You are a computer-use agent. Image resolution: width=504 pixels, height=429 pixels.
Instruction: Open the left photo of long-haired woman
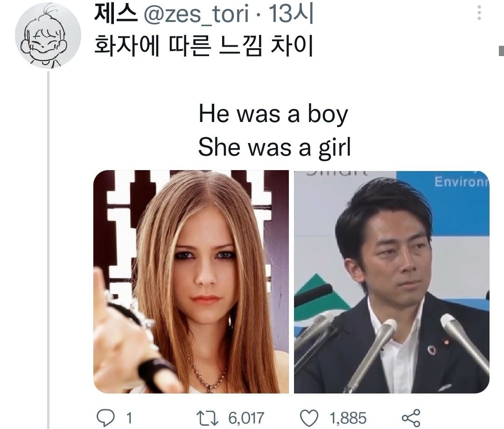[x=191, y=281]
